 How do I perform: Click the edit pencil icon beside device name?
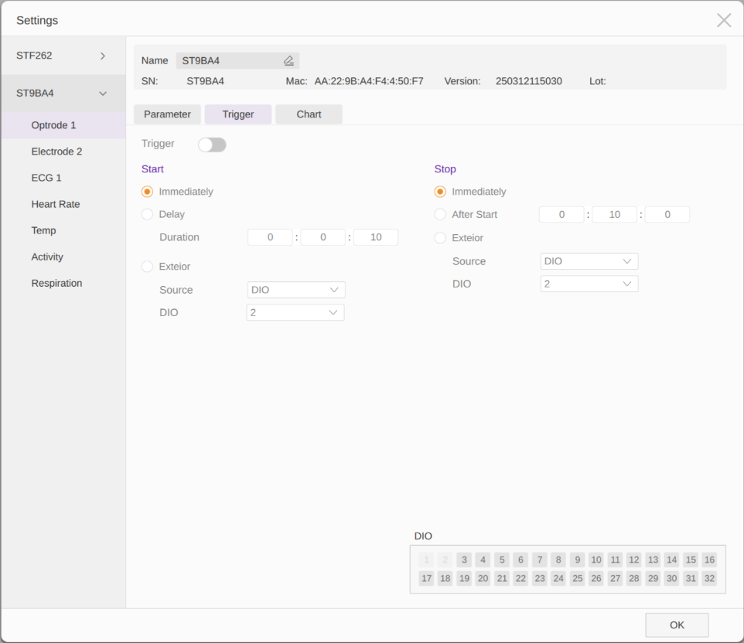[288, 61]
